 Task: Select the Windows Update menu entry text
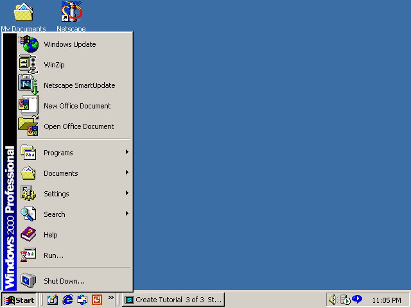point(70,44)
